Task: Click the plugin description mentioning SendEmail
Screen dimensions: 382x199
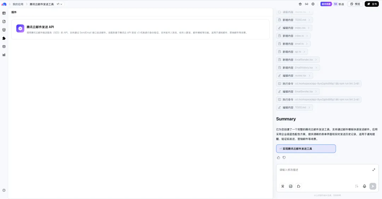Action: [x=137, y=33]
